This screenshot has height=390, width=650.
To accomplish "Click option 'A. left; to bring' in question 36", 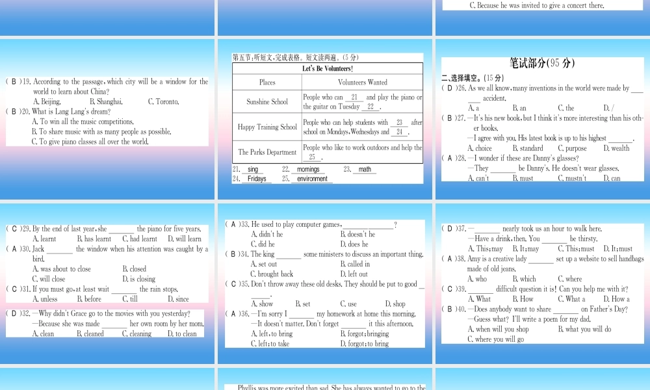I will tap(272, 334).
